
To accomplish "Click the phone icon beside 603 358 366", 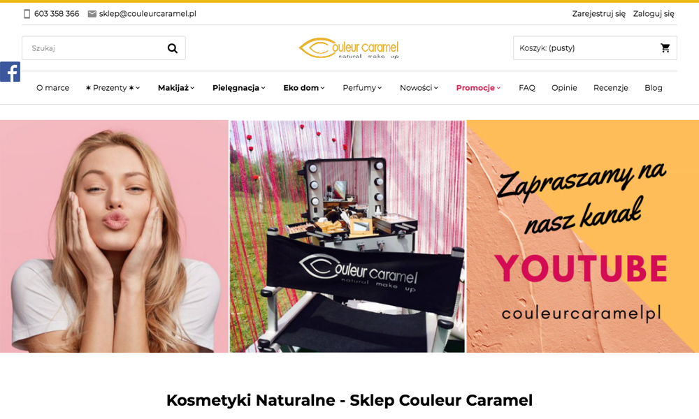I will [27, 14].
